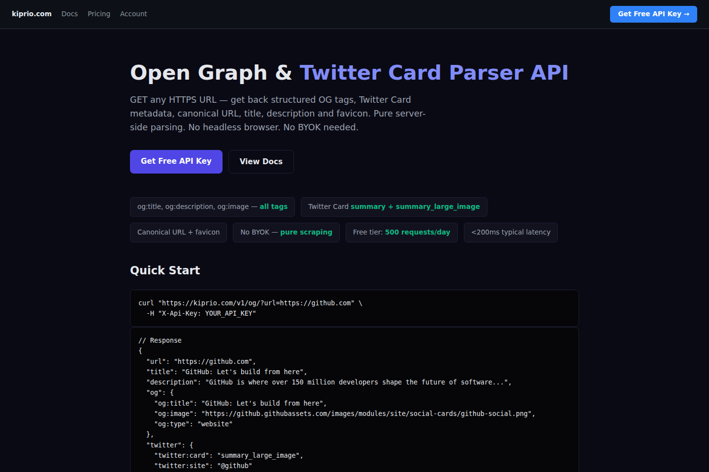Click the "og:type": "website" line
709x472 pixels.
click(193, 424)
